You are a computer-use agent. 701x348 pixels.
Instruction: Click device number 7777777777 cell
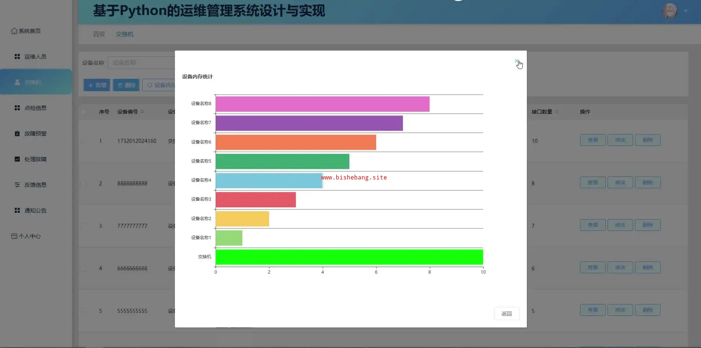point(132,226)
